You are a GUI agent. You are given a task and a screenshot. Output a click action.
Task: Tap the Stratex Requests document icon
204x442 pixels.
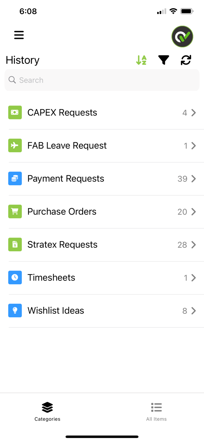14,244
